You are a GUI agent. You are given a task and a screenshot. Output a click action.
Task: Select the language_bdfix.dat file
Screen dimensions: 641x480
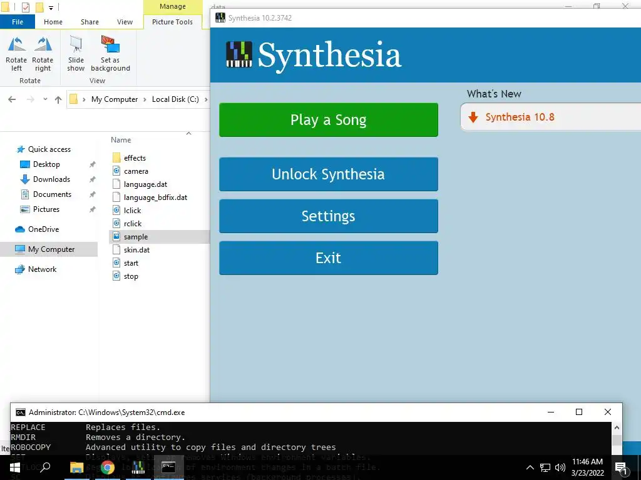(x=155, y=197)
